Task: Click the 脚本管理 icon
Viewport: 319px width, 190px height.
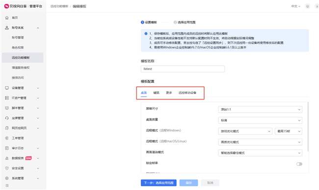Action: [x=7, y=108]
